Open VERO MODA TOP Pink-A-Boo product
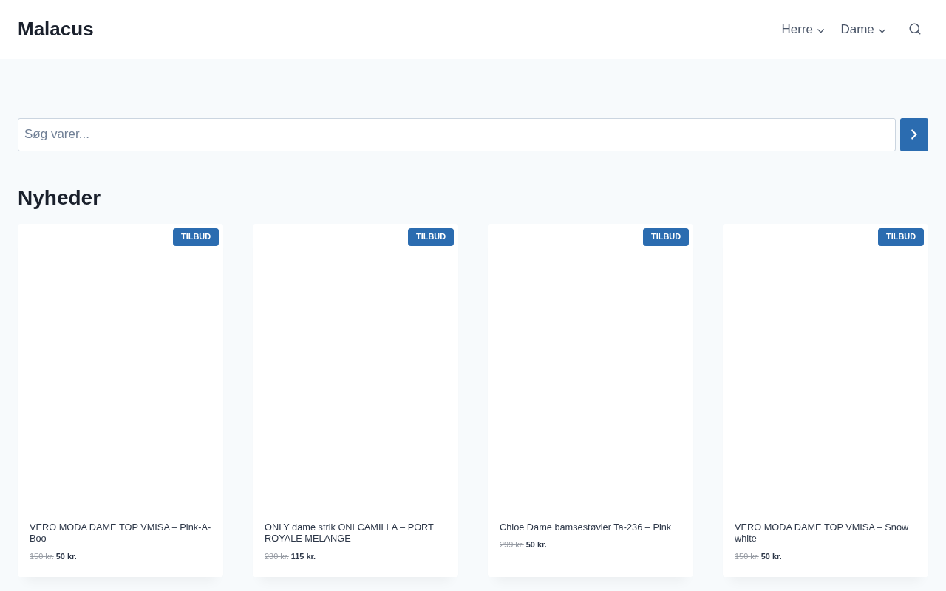Image resolution: width=946 pixels, height=591 pixels. (x=120, y=533)
